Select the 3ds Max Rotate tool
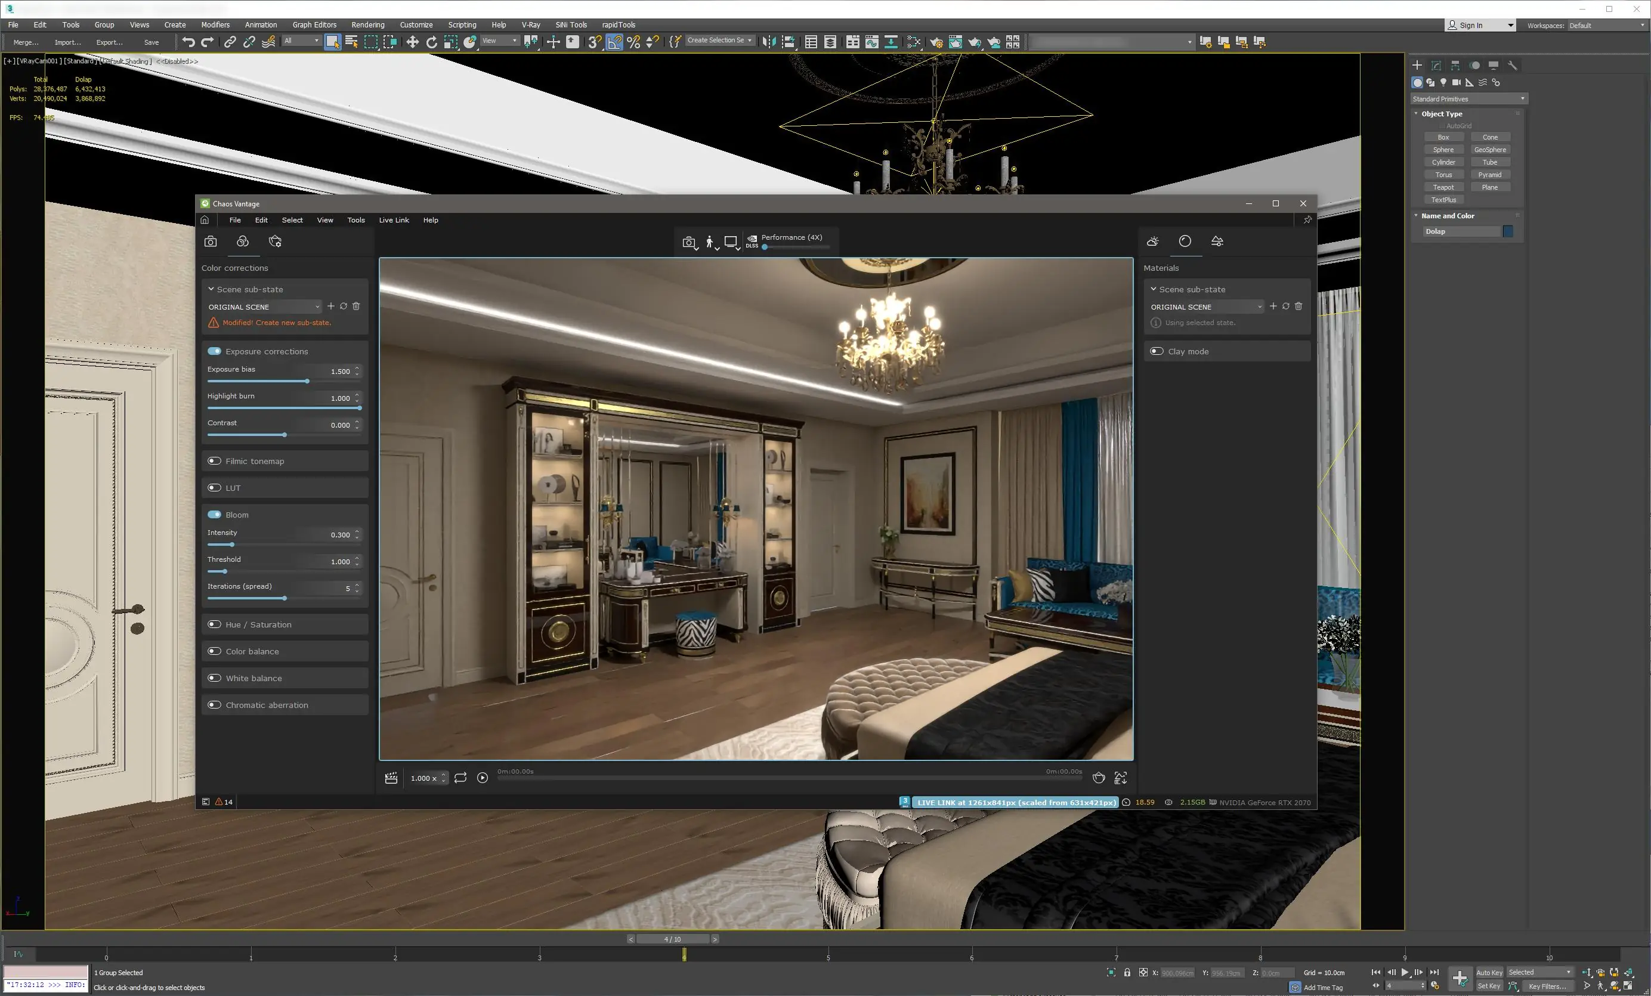 click(431, 42)
